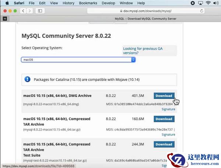221x168 pixels.
Task: Go forward to next page
Action: (29, 11)
